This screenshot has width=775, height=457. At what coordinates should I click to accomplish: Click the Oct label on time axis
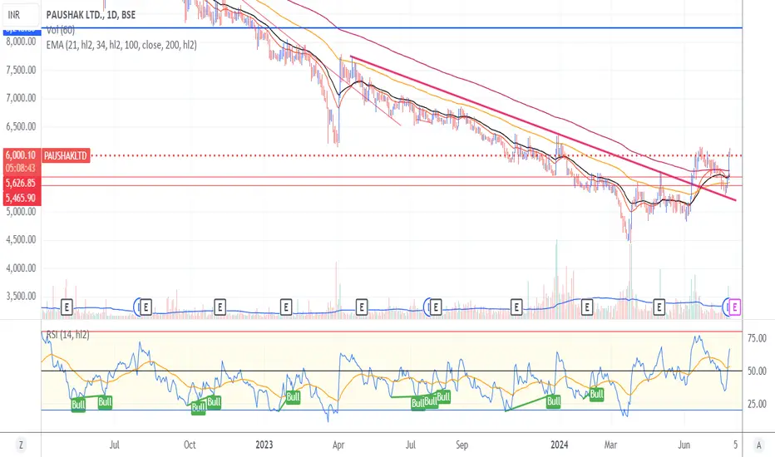190,445
